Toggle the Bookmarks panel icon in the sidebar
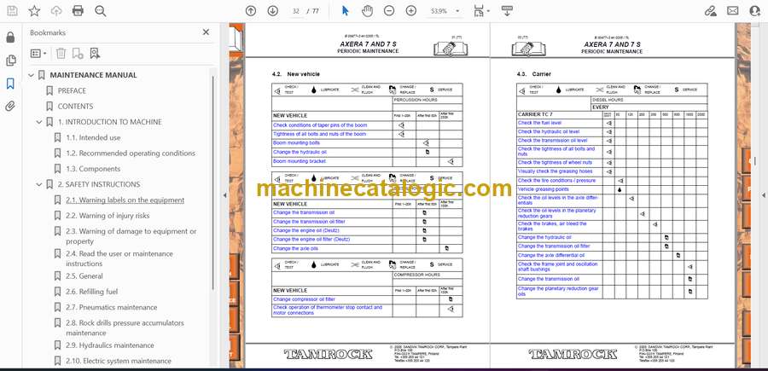The image size is (768, 371). pyautogui.click(x=10, y=84)
